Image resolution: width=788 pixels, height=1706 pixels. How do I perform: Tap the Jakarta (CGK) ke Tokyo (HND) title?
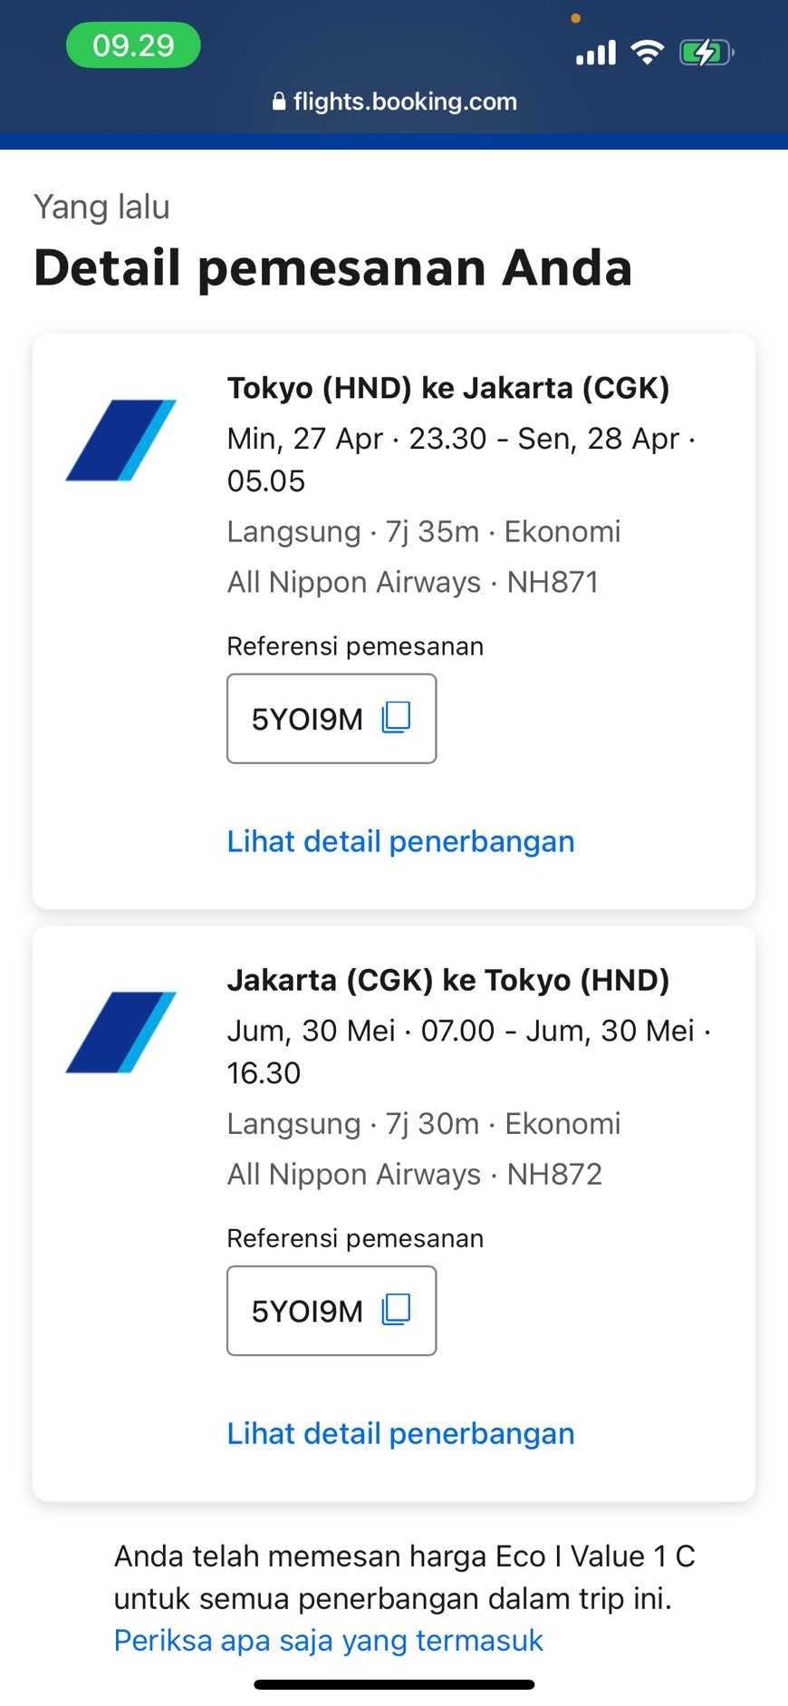[447, 980]
